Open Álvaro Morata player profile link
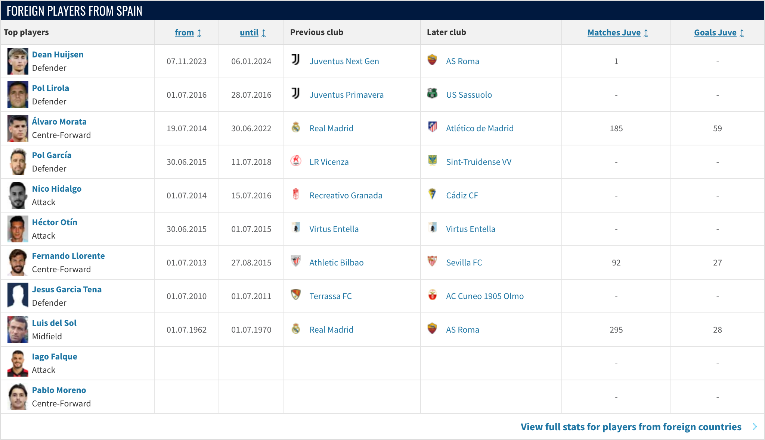The width and height of the screenshot is (765, 440). click(x=59, y=122)
